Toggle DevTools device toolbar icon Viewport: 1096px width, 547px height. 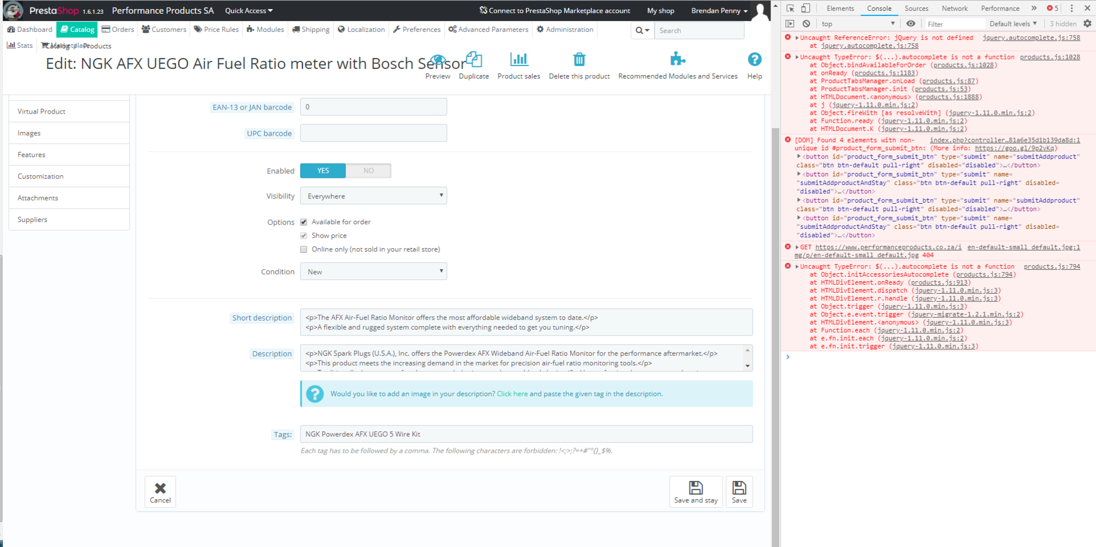click(x=805, y=8)
